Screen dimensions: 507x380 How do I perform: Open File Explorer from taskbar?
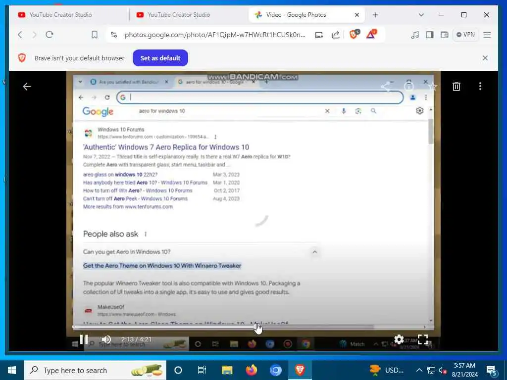tap(227, 370)
